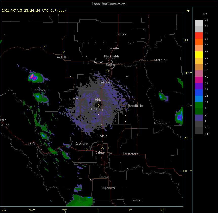
Task: Click the Innisfail city label
Action: pyautogui.click(x=105, y=82)
